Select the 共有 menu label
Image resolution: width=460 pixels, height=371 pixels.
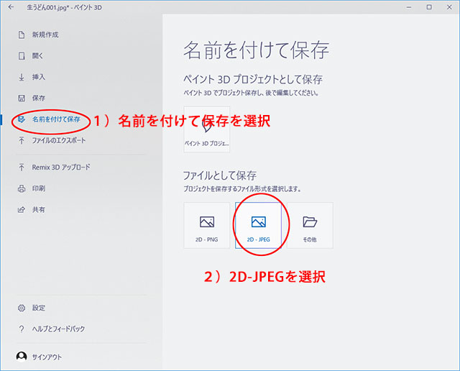(x=38, y=209)
